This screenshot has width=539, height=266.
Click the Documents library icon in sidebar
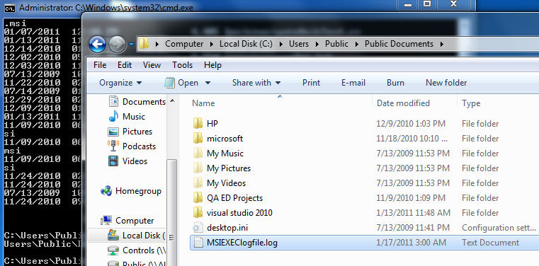pyautogui.click(x=113, y=102)
